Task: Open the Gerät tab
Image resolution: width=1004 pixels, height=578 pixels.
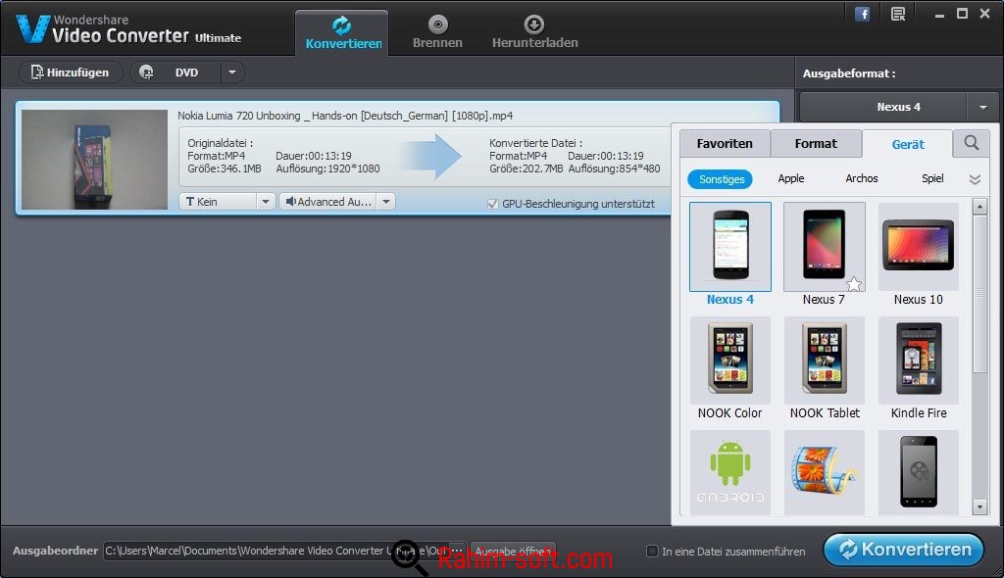Action: [907, 144]
